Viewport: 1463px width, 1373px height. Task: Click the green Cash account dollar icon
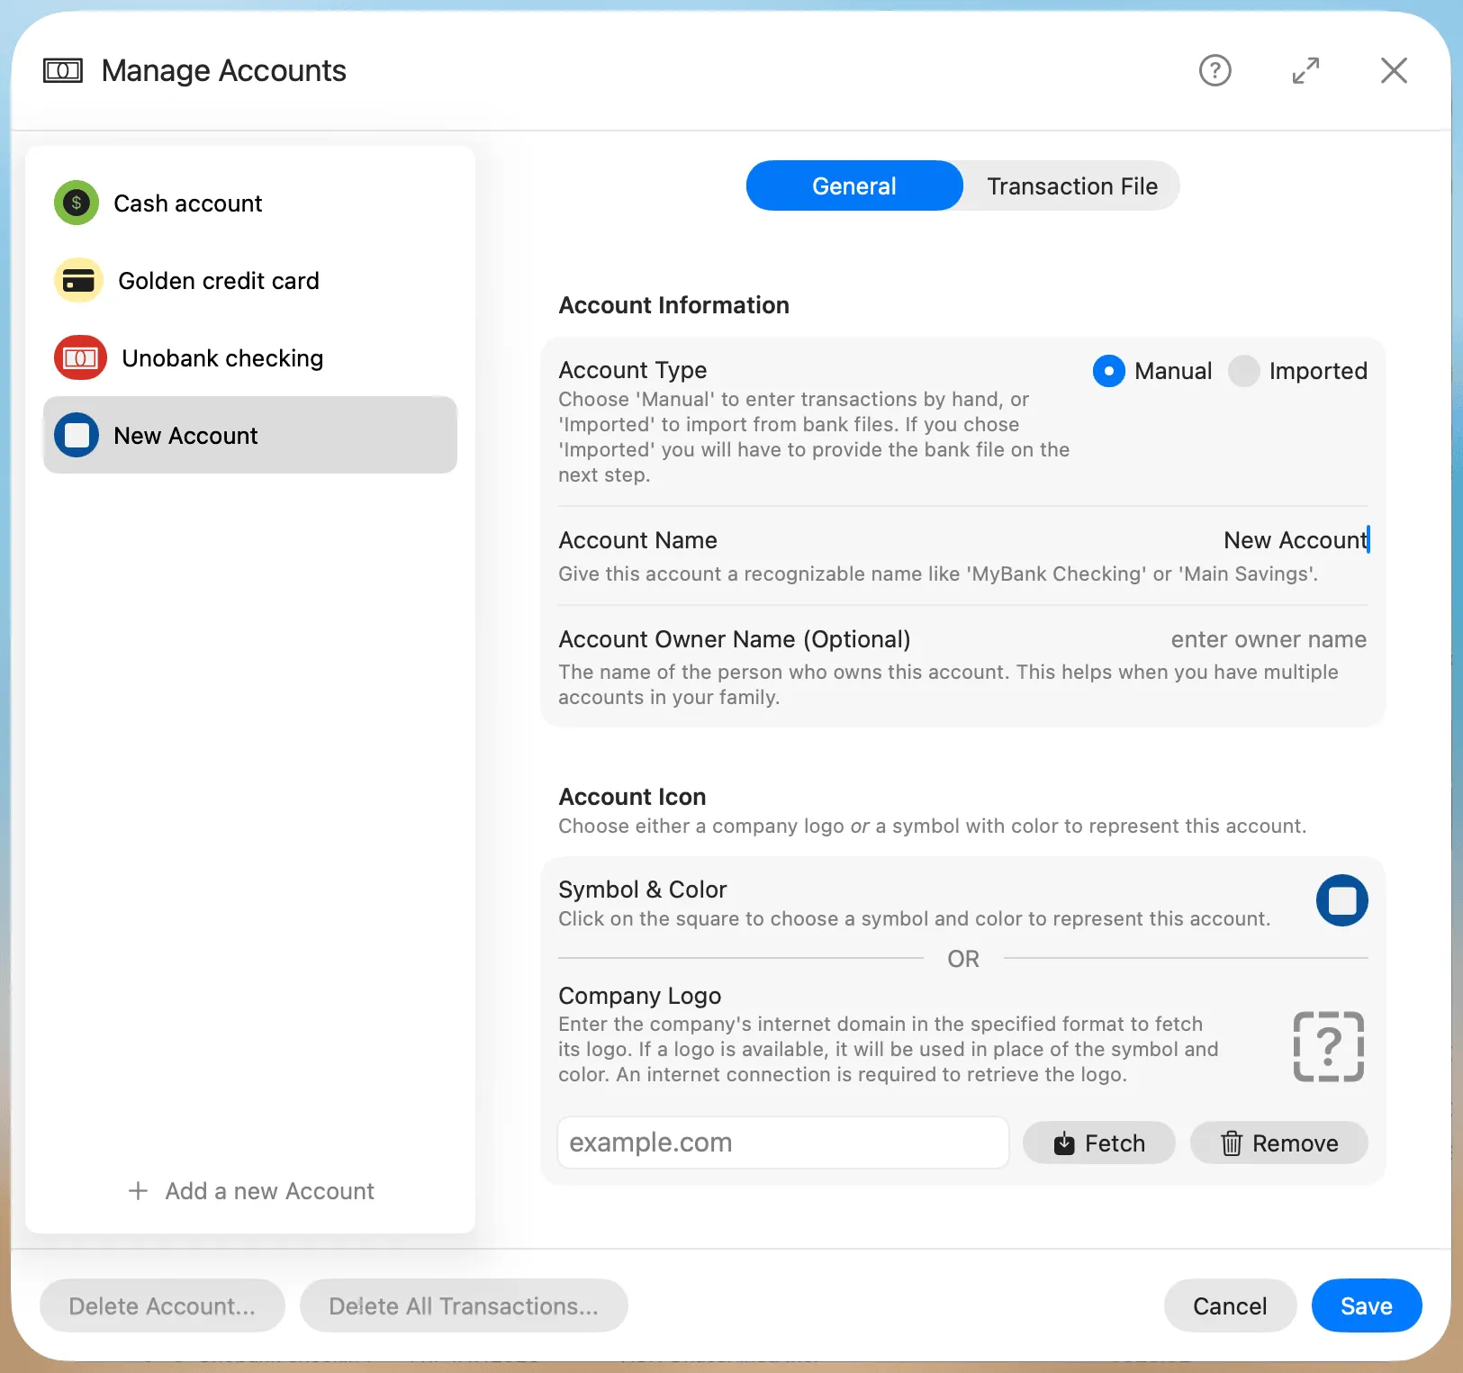tap(77, 203)
